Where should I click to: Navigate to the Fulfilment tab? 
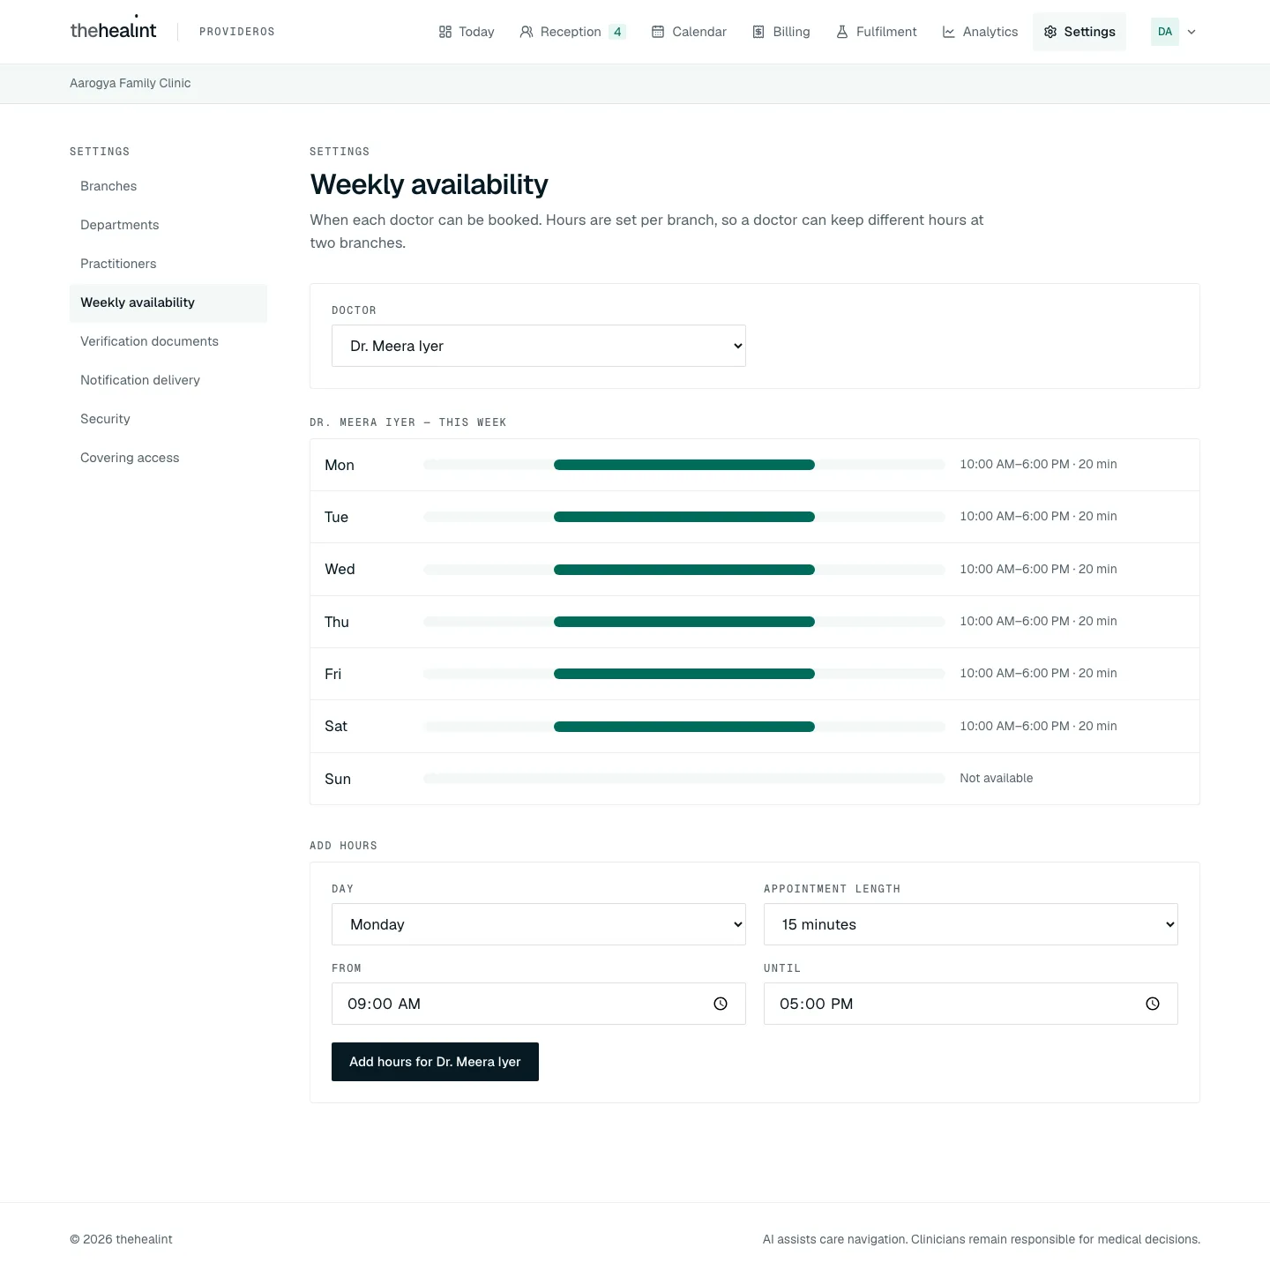pos(877,32)
